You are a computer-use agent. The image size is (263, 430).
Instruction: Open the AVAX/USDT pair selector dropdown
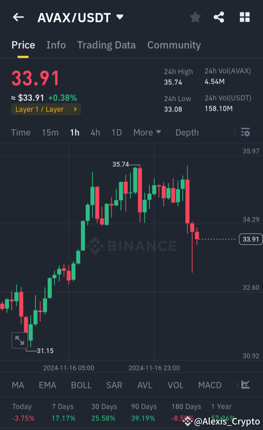point(120,17)
